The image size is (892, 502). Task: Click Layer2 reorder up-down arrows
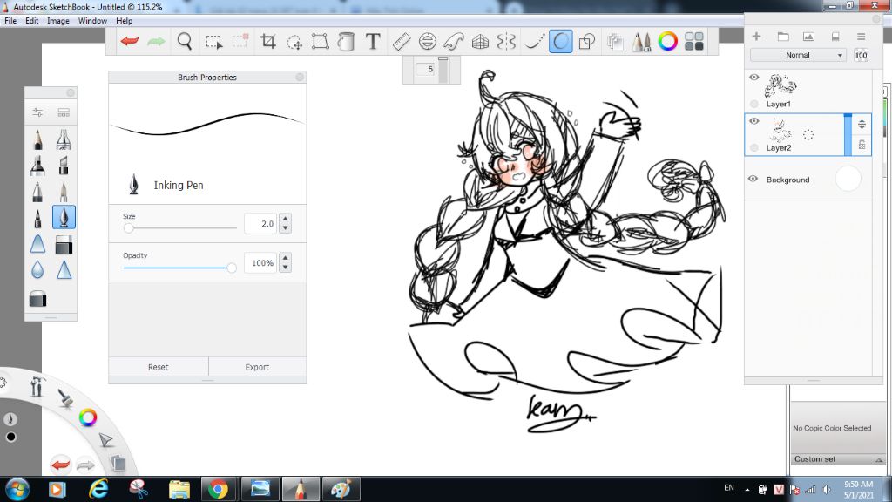tap(862, 124)
